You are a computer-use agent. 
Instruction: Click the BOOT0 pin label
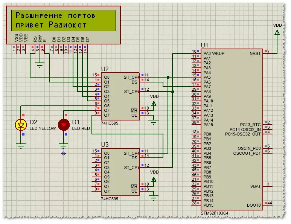tap(254, 205)
